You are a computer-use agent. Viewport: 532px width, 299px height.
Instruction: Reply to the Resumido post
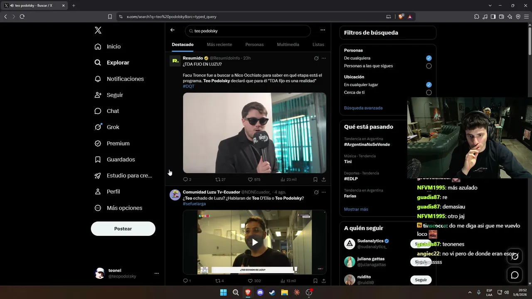click(x=187, y=179)
